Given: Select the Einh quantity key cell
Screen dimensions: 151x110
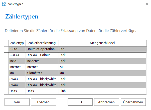Looking at the screenshot, I should [102, 91].
